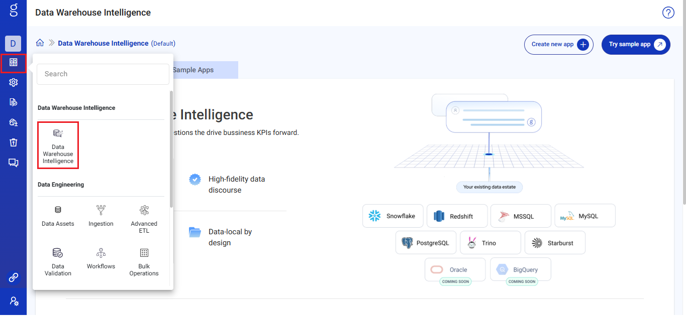The width and height of the screenshot is (686, 316).
Task: Open the settings gear in left sidebar
Action: [x=14, y=82]
